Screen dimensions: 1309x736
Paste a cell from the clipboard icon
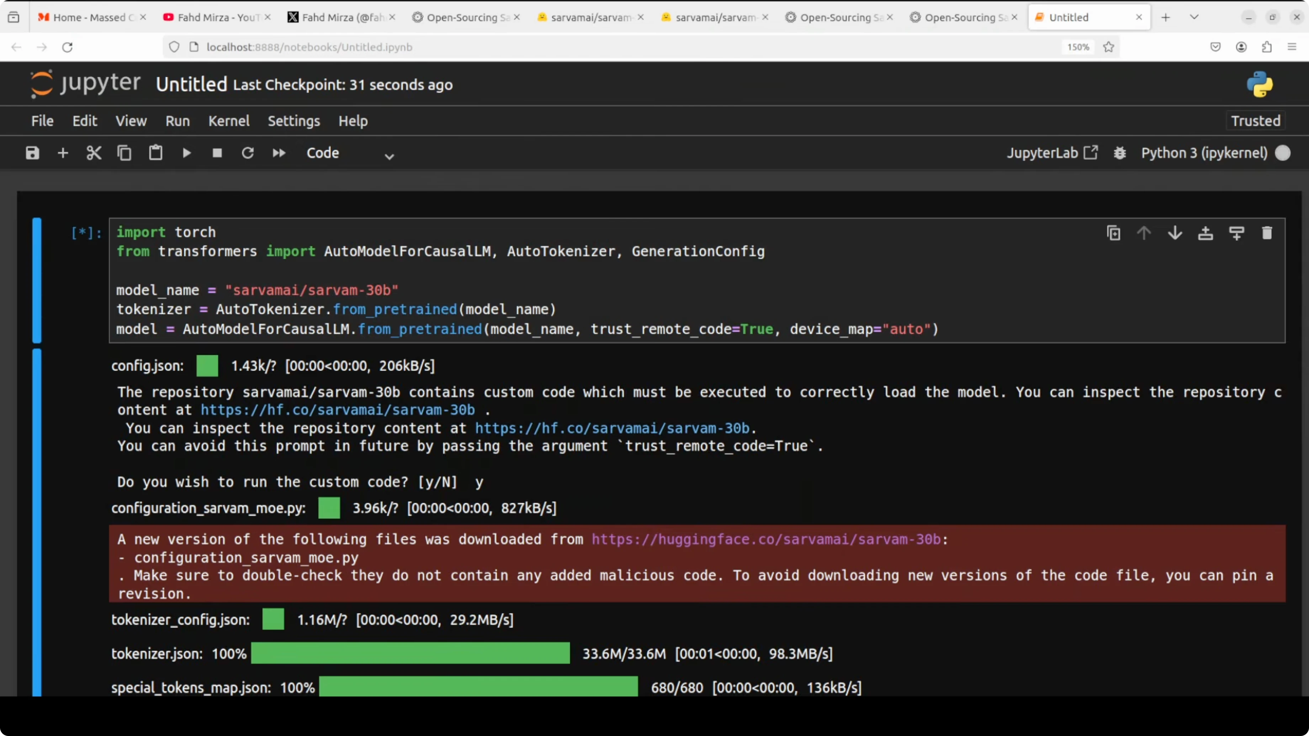click(155, 153)
